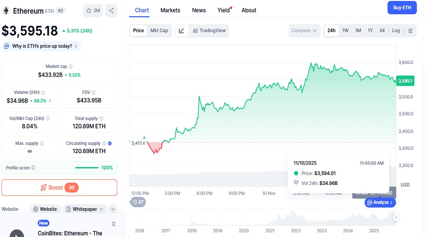Toggle Log scale on chart
Viewport: 427px width, 237px height.
[396, 31]
